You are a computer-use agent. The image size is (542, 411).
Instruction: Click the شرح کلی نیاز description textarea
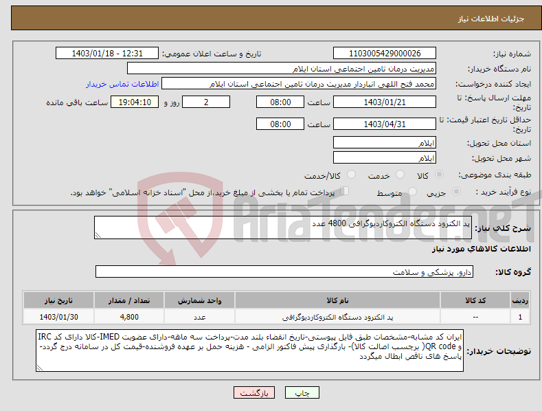click(x=283, y=227)
